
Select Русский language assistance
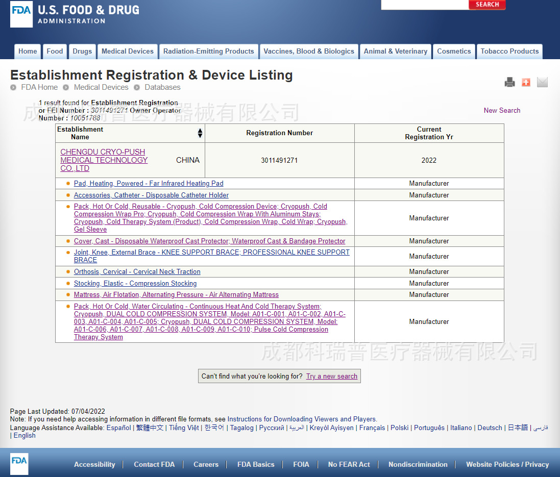[x=272, y=428]
